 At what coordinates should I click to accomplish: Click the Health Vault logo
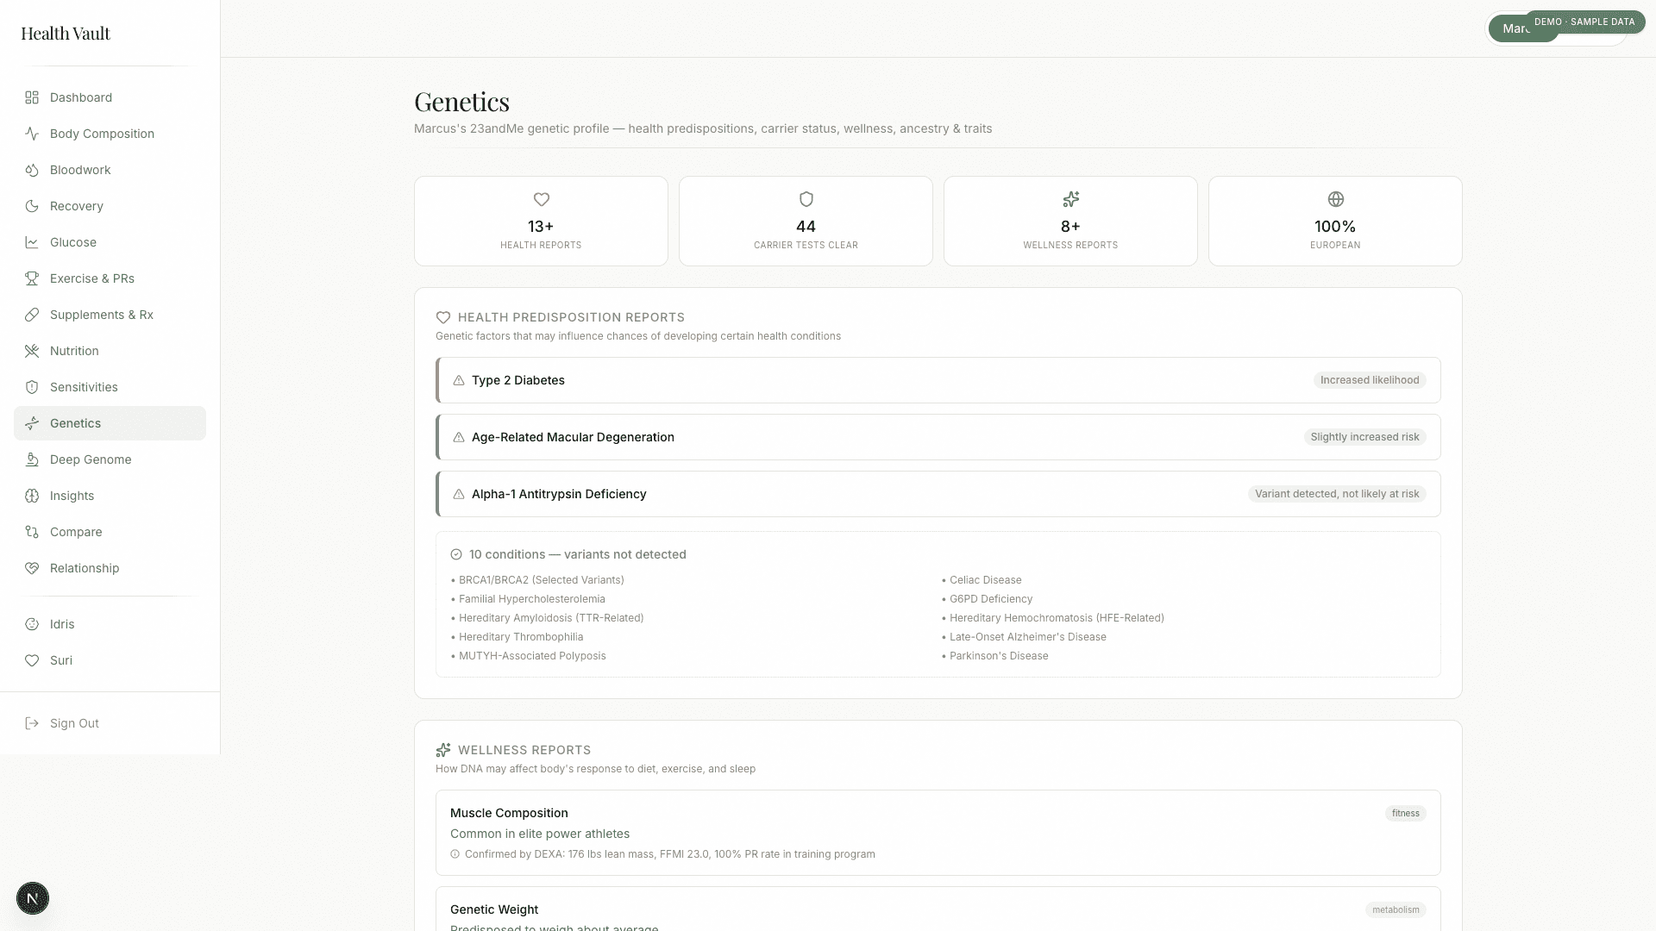pos(66,33)
